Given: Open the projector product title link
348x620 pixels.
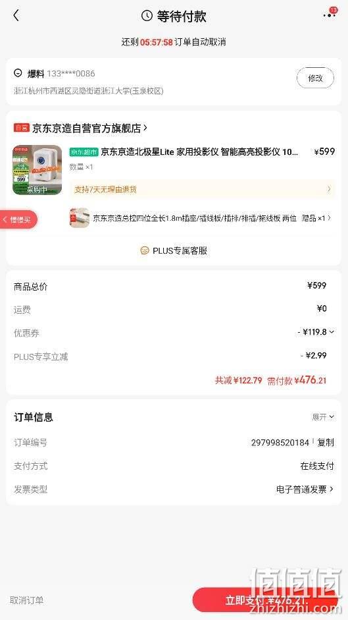Looking at the screenshot, I should coord(199,152).
